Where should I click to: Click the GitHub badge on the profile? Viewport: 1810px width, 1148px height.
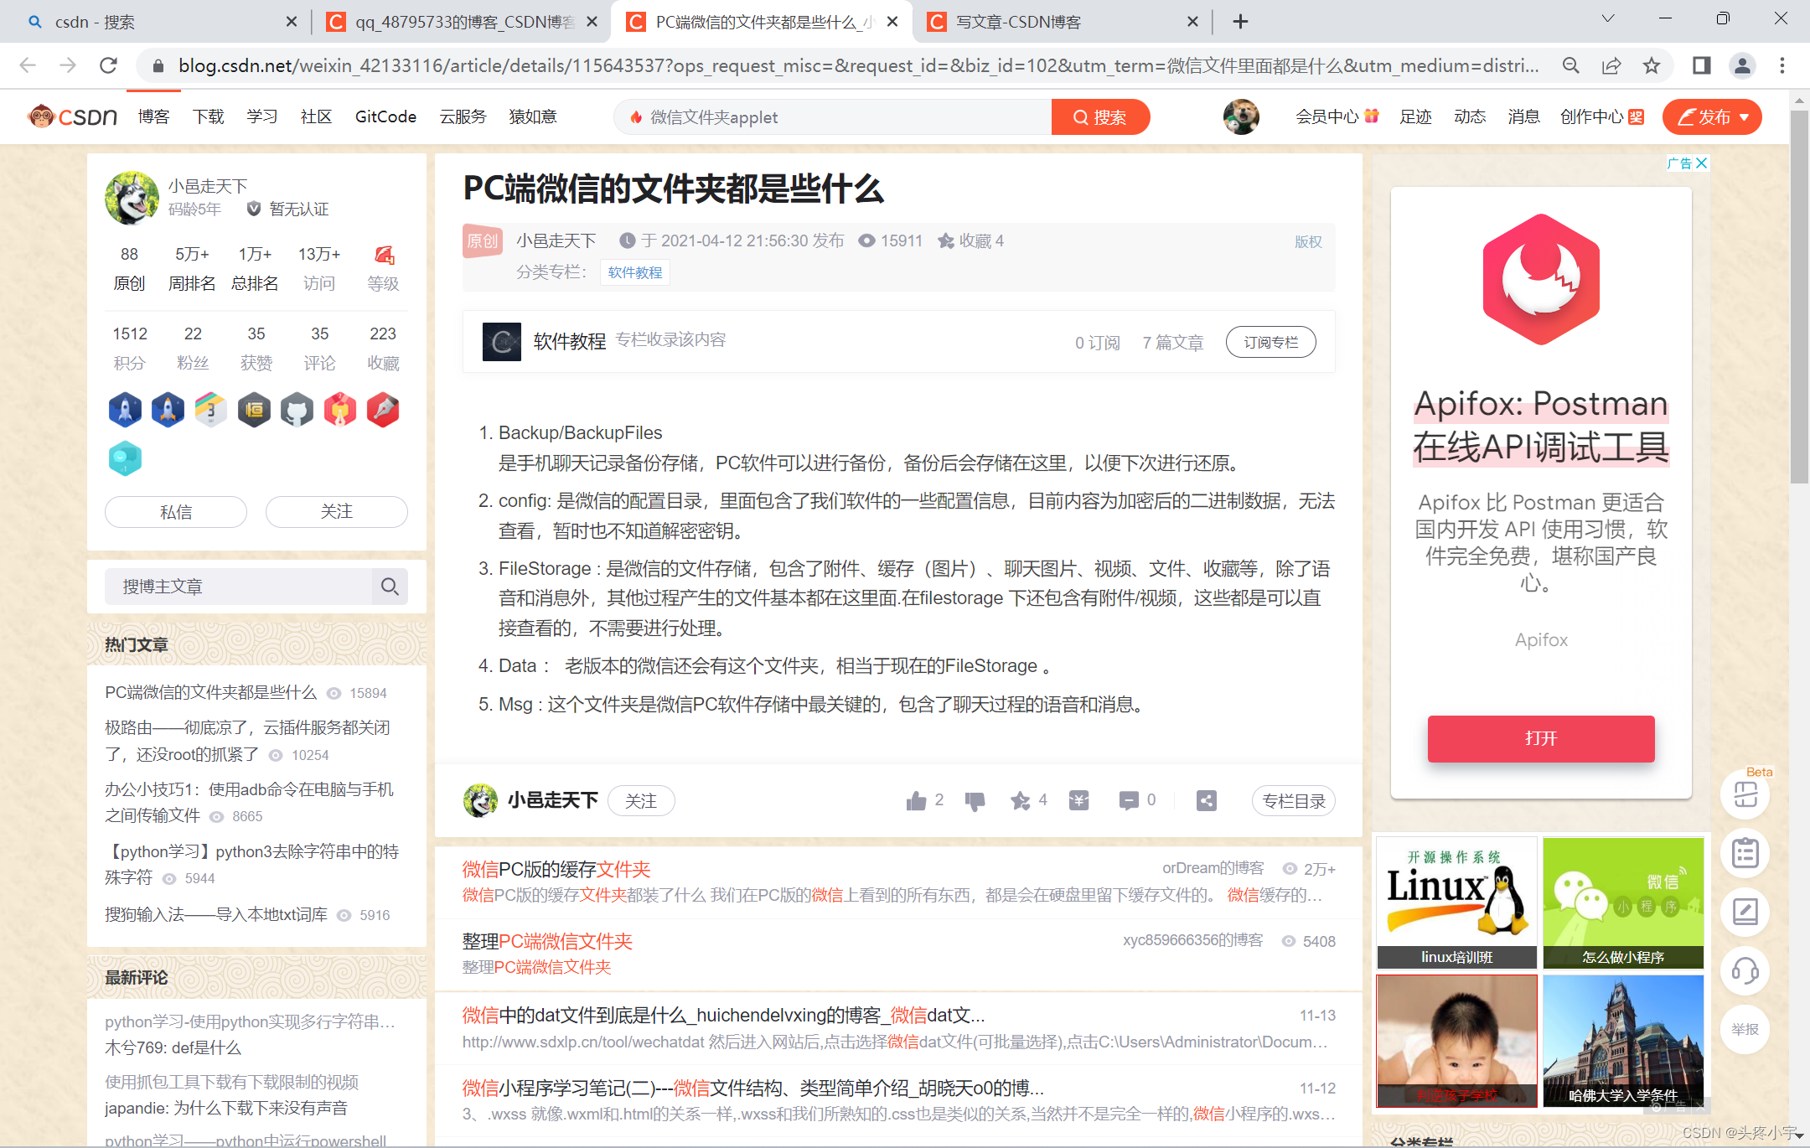tap(297, 410)
